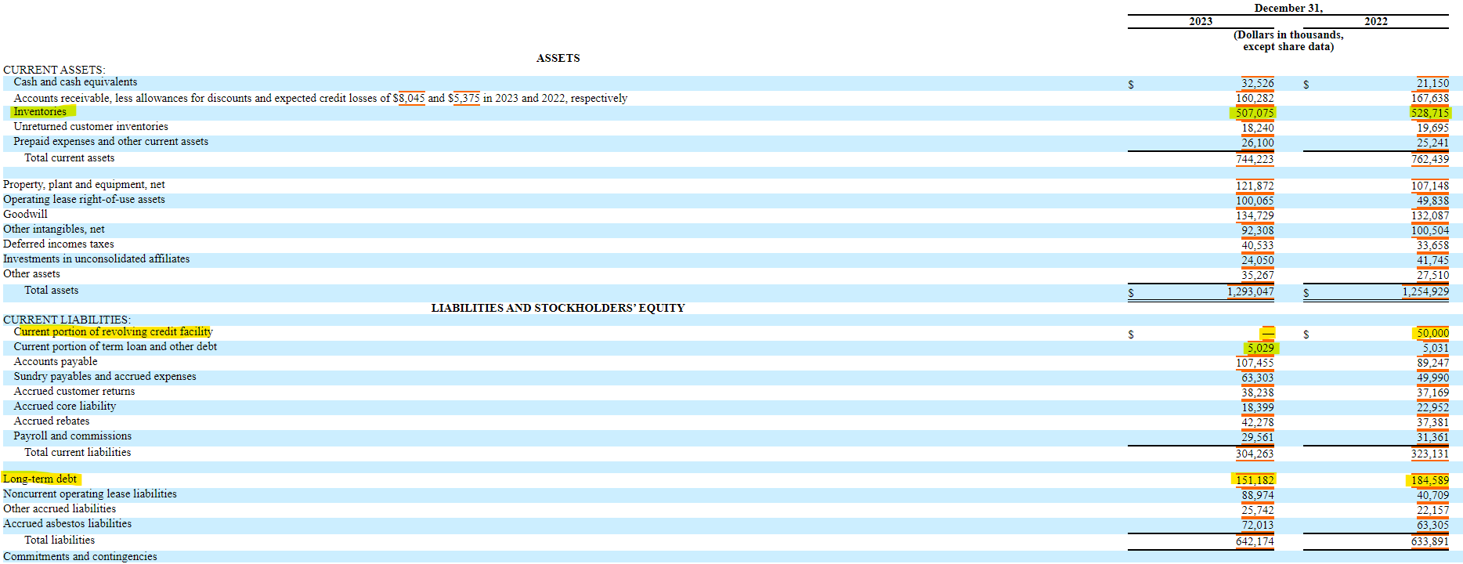1463x564 pixels.
Task: Click investments in affiliates value 41,745
Action: pyautogui.click(x=1432, y=260)
